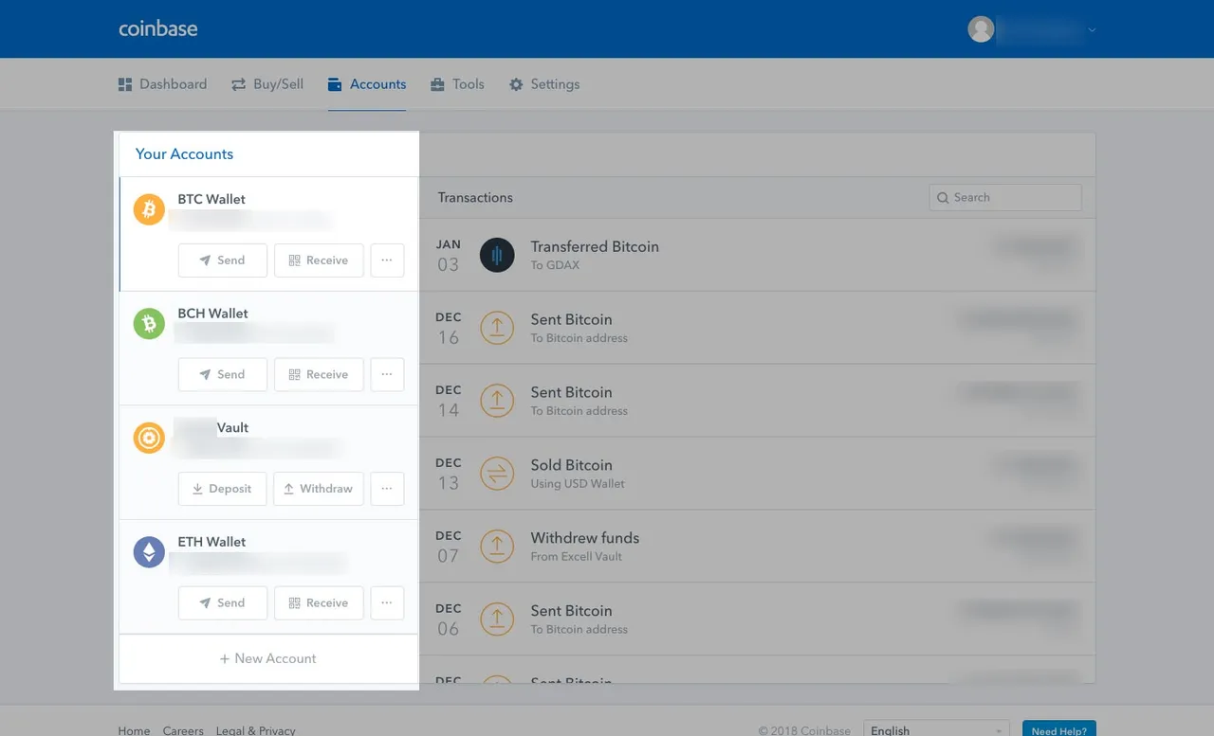
Task: Open the Legal & Privacy footer link
Action: [x=255, y=730]
